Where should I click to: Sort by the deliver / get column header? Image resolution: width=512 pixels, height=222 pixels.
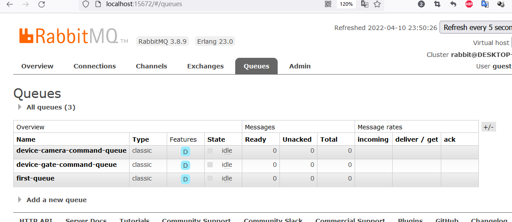pyautogui.click(x=416, y=139)
